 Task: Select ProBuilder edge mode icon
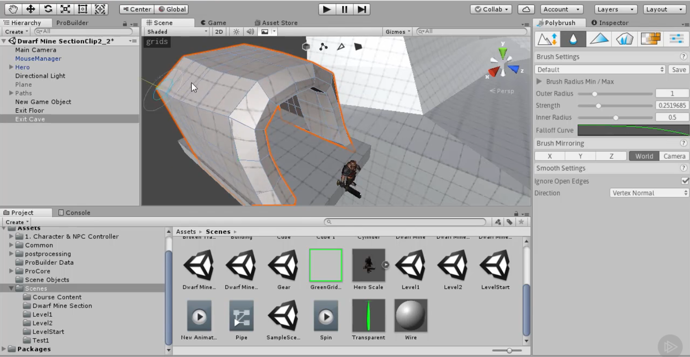click(341, 47)
